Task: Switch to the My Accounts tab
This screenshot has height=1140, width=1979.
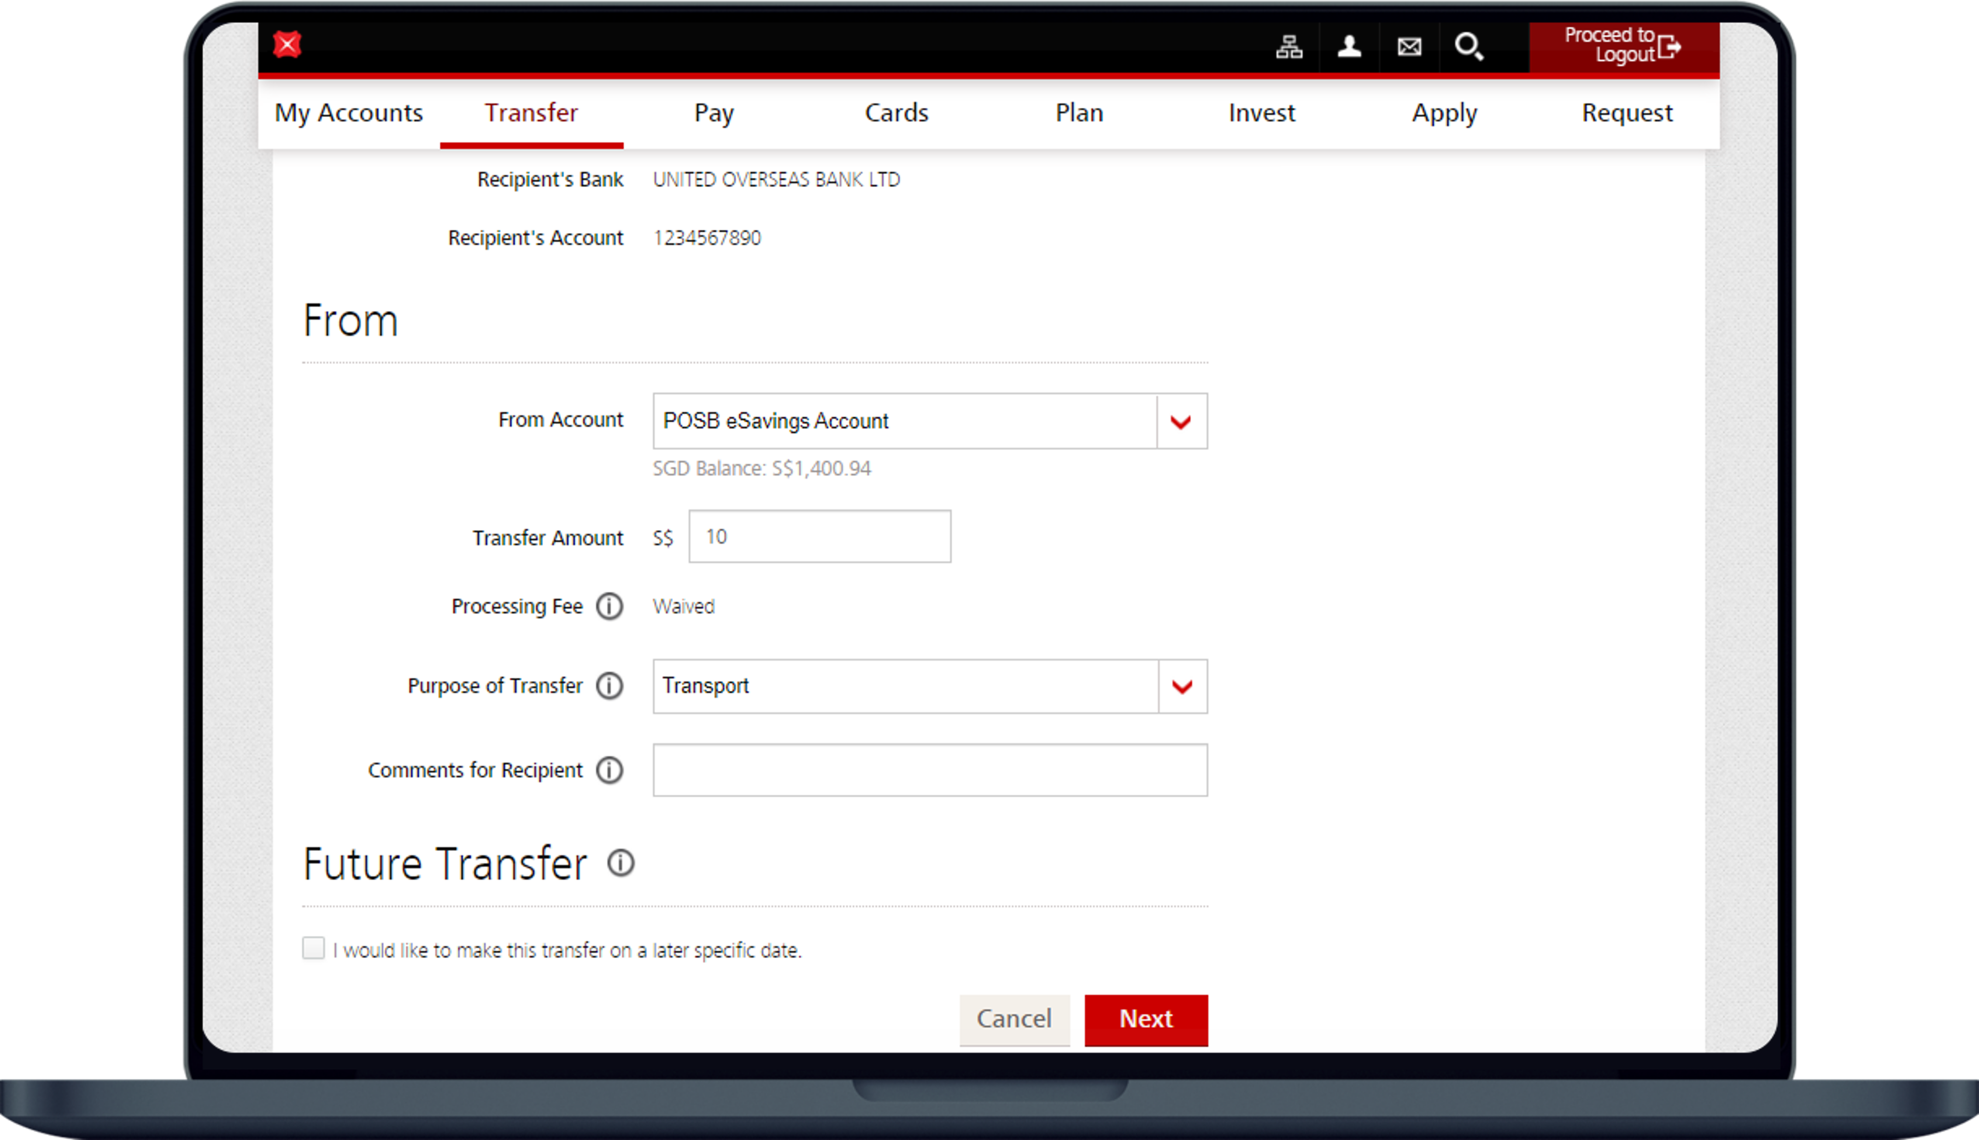Action: pos(348,113)
